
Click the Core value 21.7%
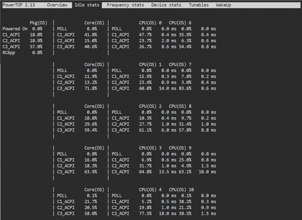click(x=91, y=202)
